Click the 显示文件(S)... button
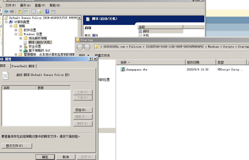 (17, 146)
